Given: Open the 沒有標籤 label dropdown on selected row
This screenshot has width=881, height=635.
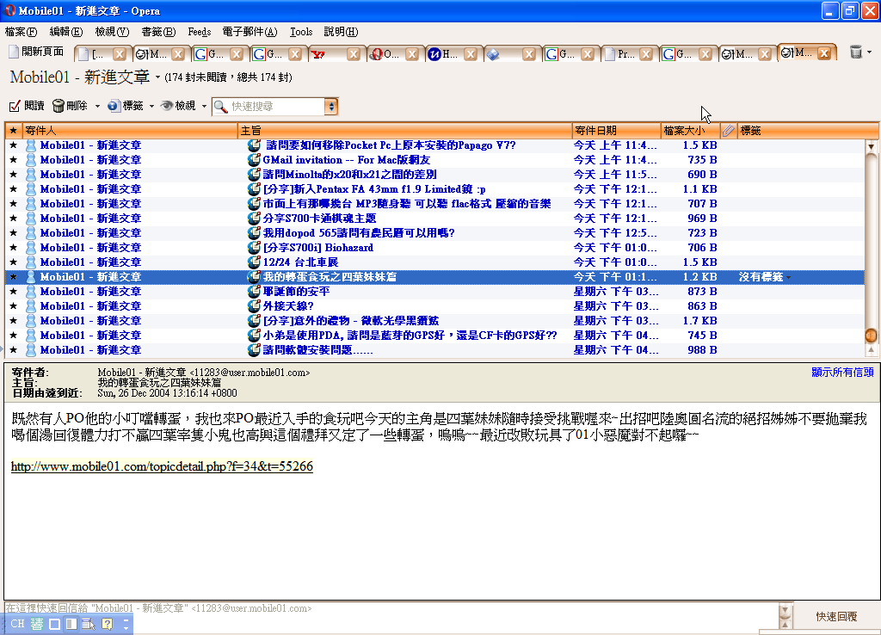Looking at the screenshot, I should [x=788, y=277].
